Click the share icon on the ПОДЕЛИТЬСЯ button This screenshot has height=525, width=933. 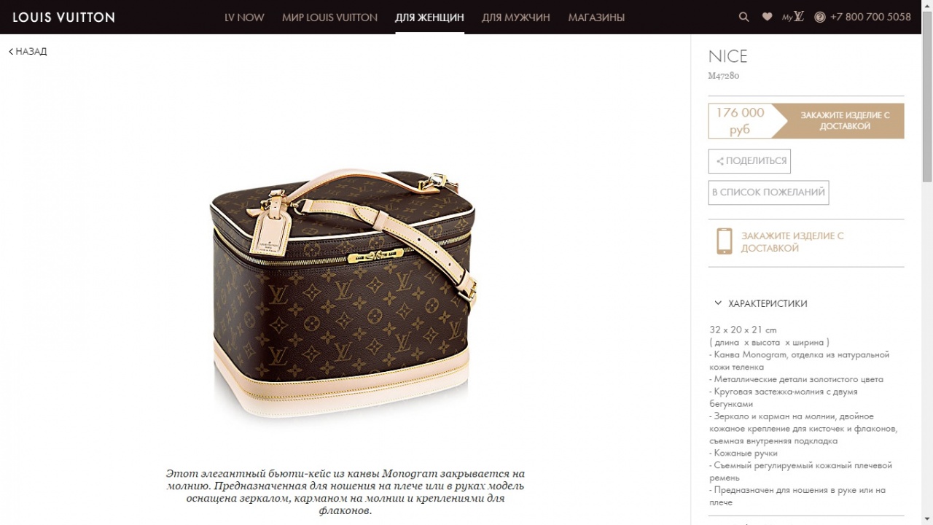click(x=719, y=161)
